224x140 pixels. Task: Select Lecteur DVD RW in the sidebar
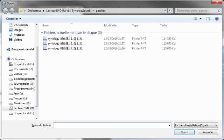(24, 108)
